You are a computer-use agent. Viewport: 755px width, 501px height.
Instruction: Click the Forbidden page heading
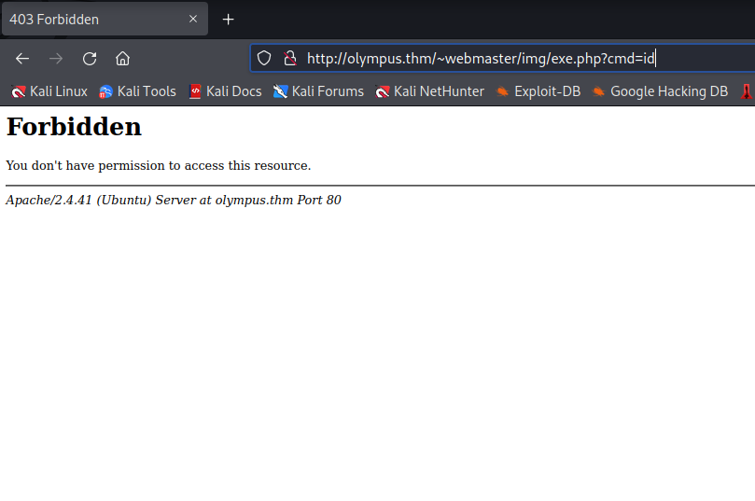pyautogui.click(x=74, y=127)
